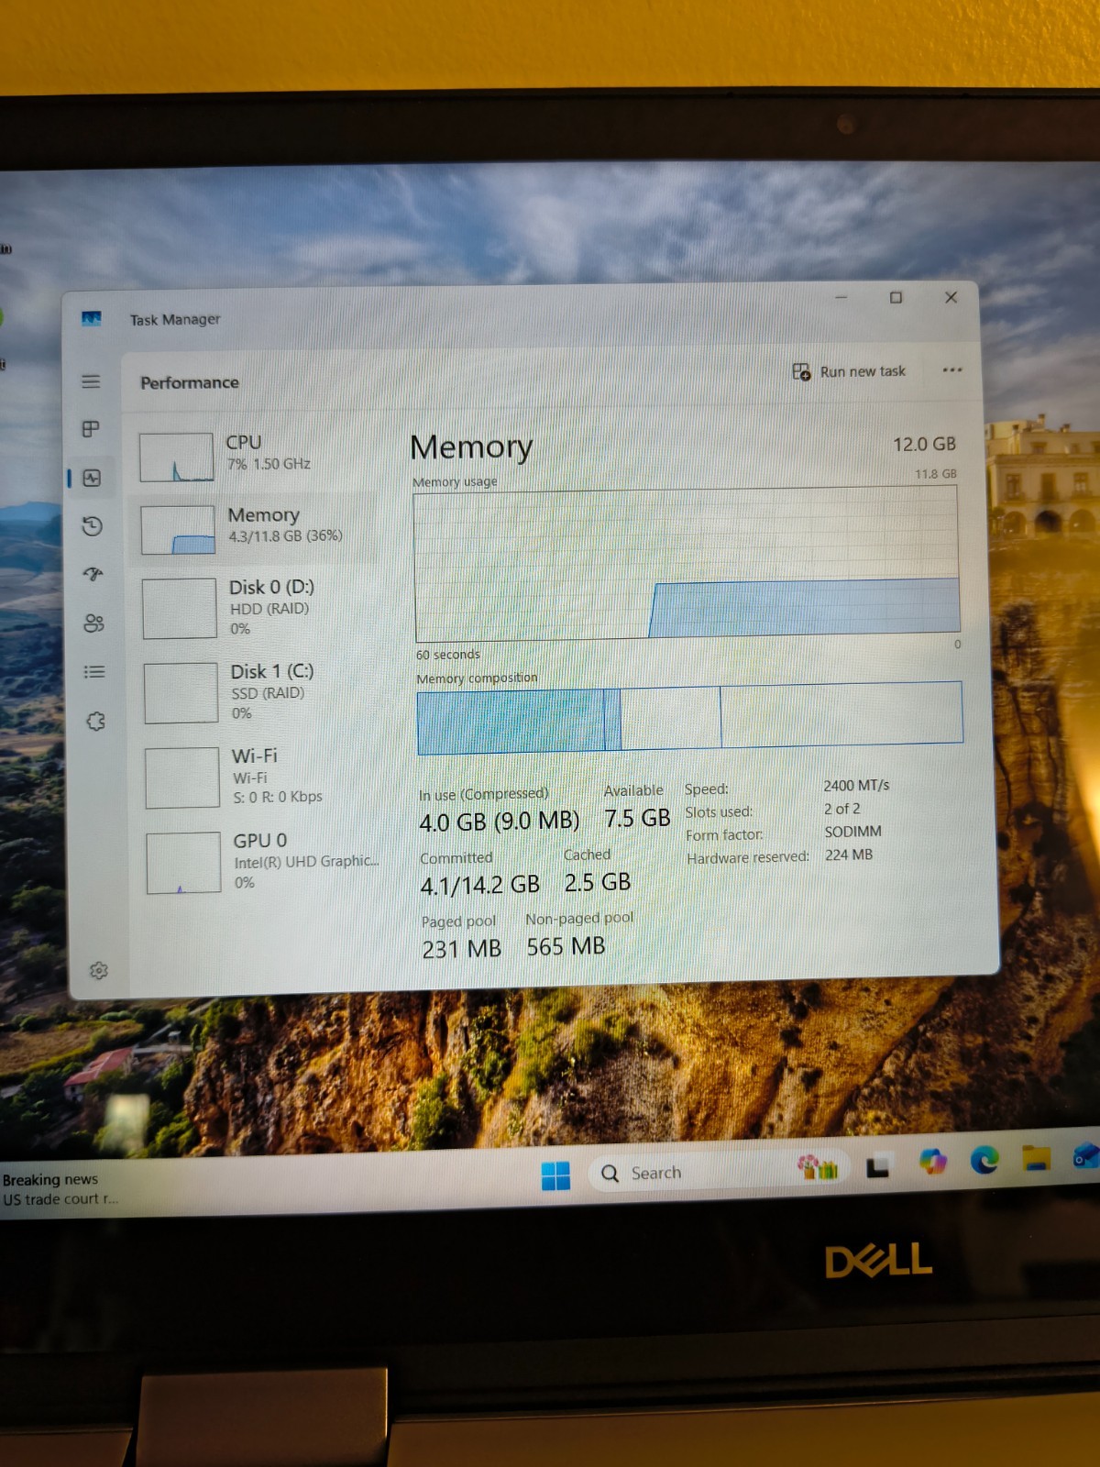Click the '224 MB' hardware reserved value
This screenshot has height=1467, width=1100.
[849, 855]
